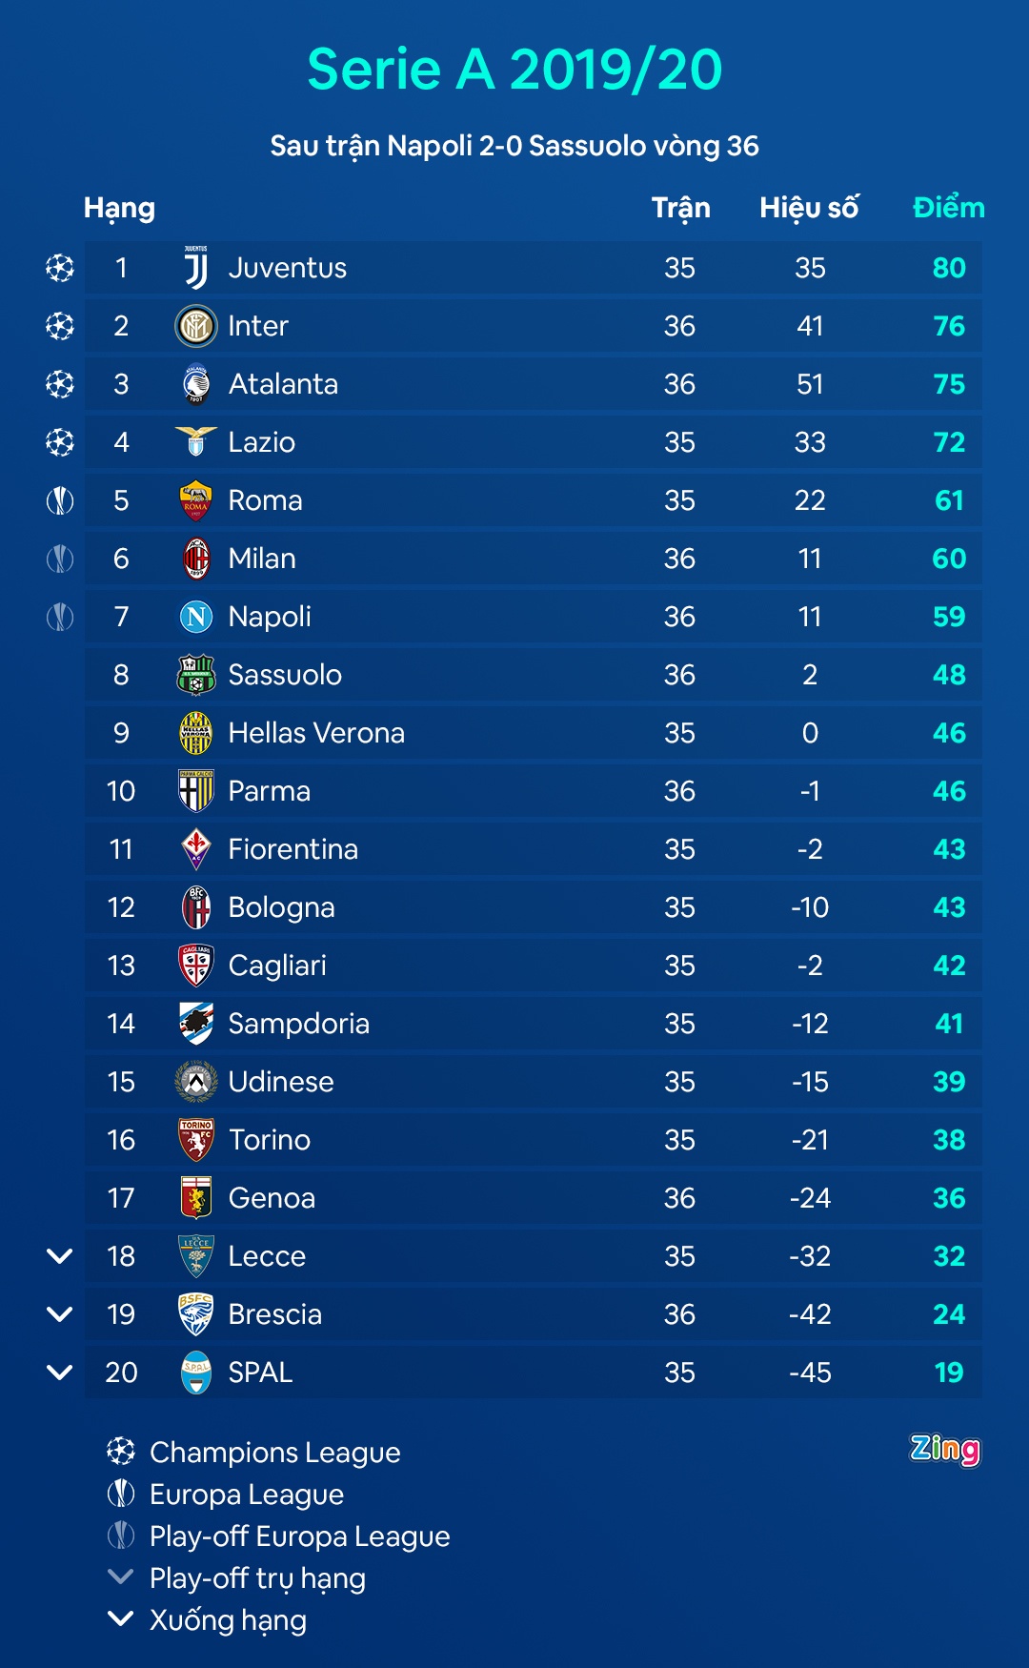Click the down chevron beside Brescia
Viewport: 1029px width, 1668px height.
click(60, 1314)
